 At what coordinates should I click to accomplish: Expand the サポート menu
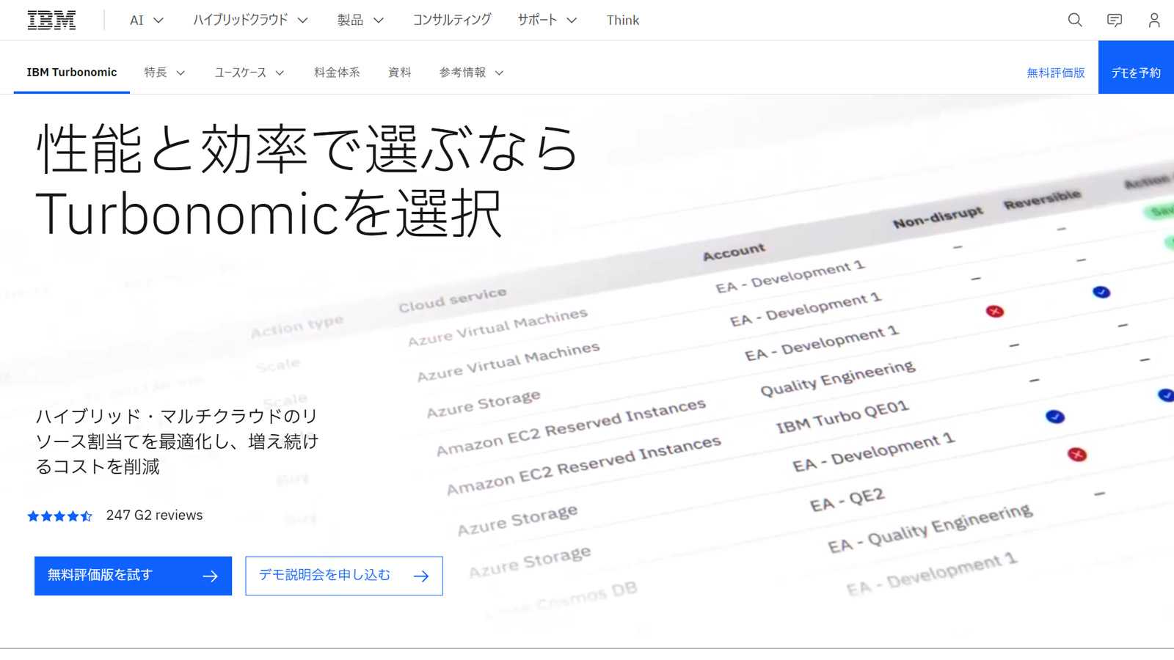coord(547,20)
